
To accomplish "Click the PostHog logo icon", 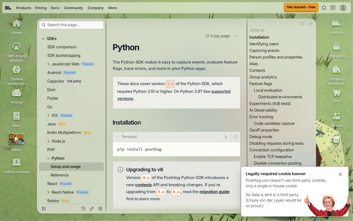I will 8,8.
